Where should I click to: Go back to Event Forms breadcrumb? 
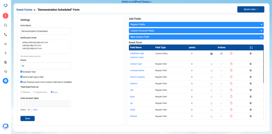(x=24, y=10)
